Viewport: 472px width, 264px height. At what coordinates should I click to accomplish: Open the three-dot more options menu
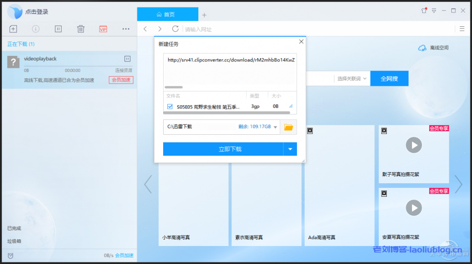(126, 29)
